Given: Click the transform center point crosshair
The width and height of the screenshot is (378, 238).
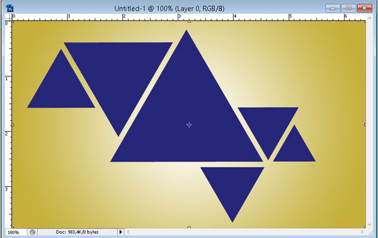Looking at the screenshot, I should click(189, 125).
